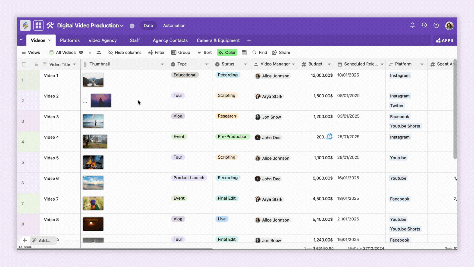Open the Color tool

click(x=227, y=53)
